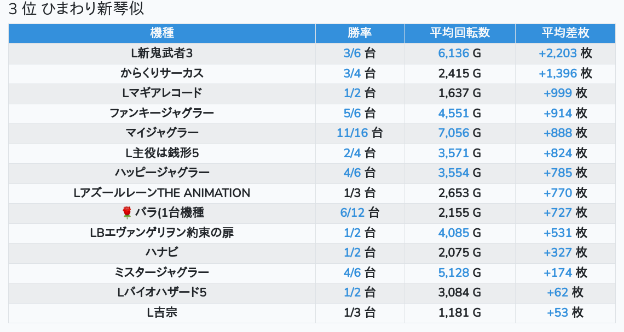Click the 7,056 average spins link
The height and width of the screenshot is (332, 624).
pos(454,133)
